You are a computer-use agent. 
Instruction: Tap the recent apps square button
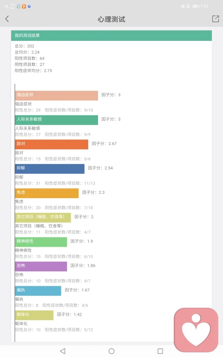click(x=160, y=351)
